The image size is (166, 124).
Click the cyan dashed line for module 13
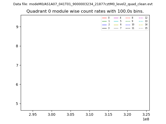coord(141,21)
